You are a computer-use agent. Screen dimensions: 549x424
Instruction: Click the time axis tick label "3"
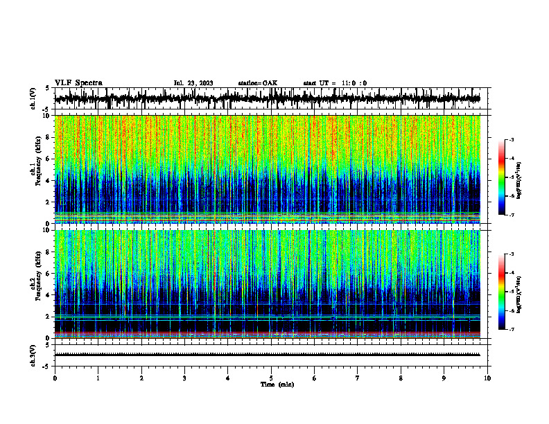click(184, 378)
